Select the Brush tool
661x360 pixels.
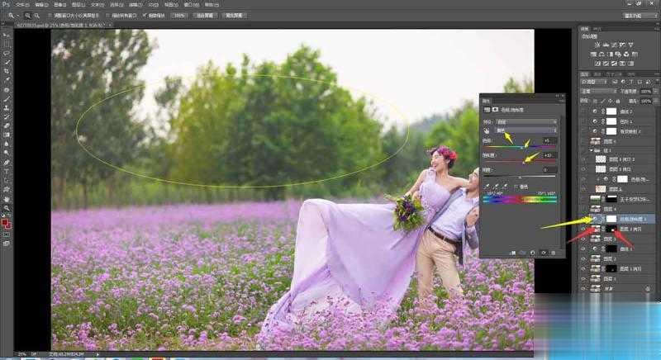pos(7,99)
